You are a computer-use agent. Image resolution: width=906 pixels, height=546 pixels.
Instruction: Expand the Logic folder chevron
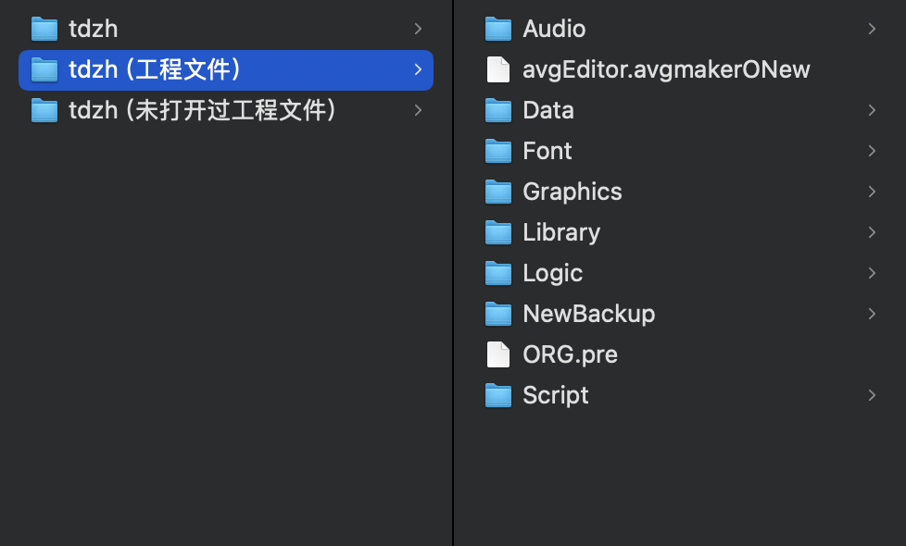(872, 273)
